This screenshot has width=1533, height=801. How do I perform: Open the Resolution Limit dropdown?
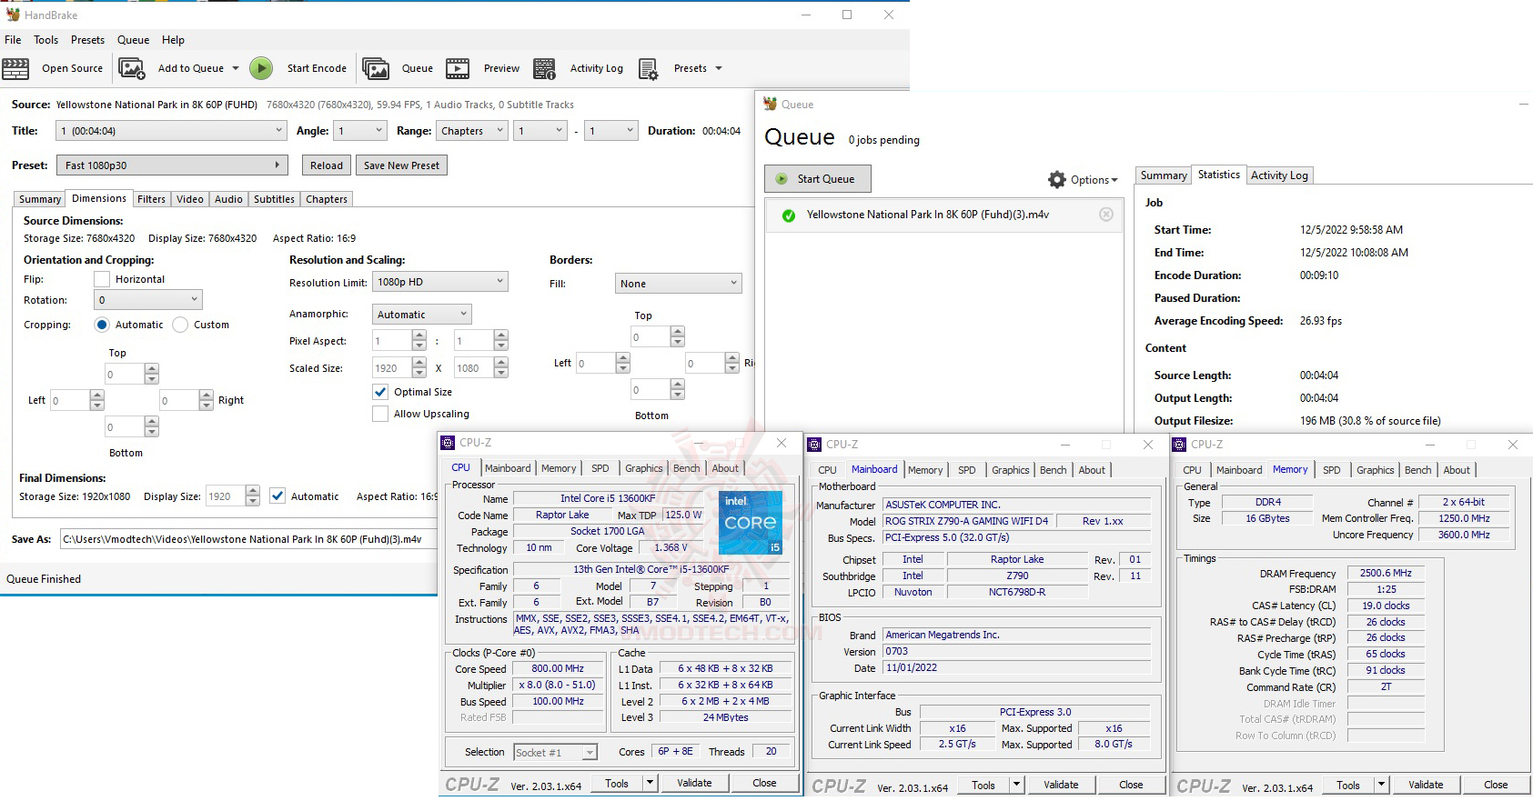pyautogui.click(x=439, y=282)
